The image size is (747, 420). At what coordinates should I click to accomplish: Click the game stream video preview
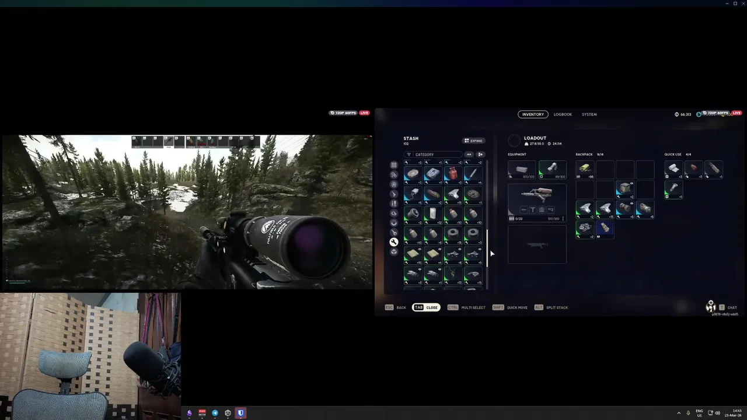187,212
